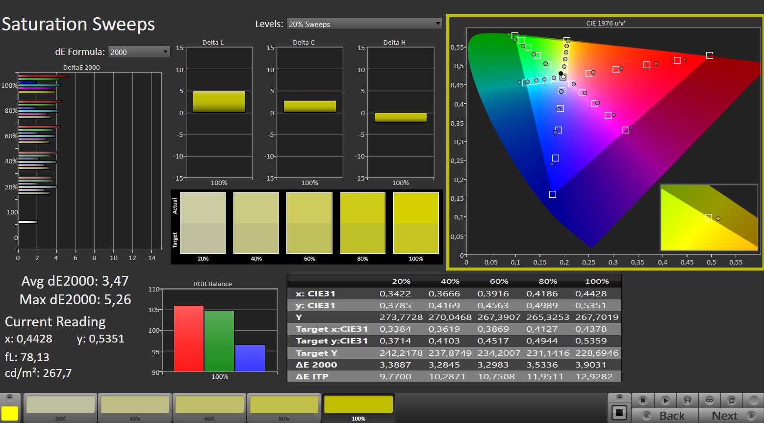Click the white 100 bar in DeltaE 2000 chart

pyautogui.click(x=27, y=222)
